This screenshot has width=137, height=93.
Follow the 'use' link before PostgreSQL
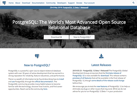13,81
